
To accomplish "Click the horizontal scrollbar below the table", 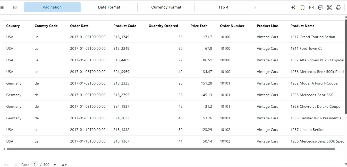I will click(170, 149).
